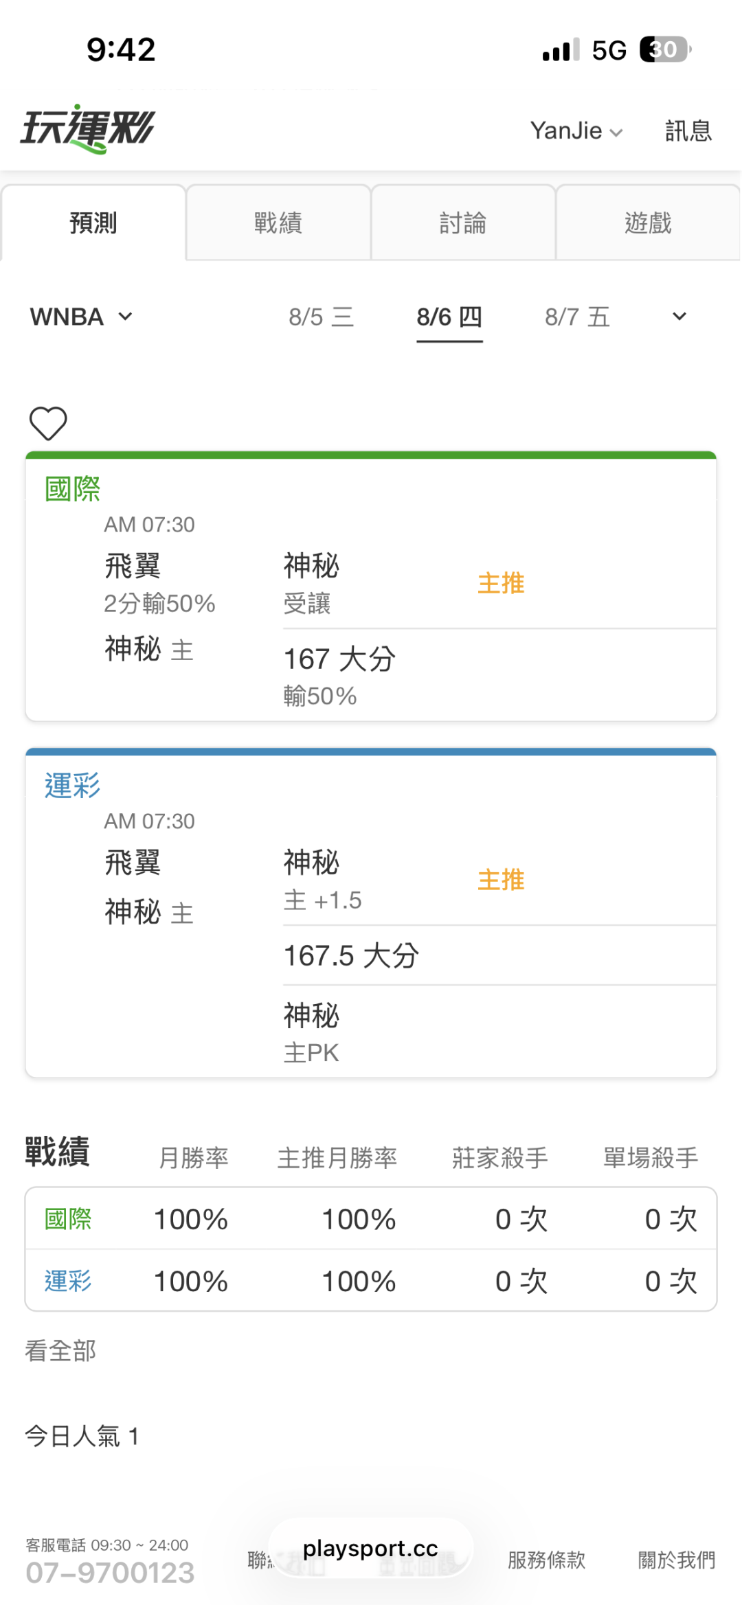This screenshot has height=1605, width=742.
Task: Open the 玩運彩 logo home link
Action: point(88,128)
